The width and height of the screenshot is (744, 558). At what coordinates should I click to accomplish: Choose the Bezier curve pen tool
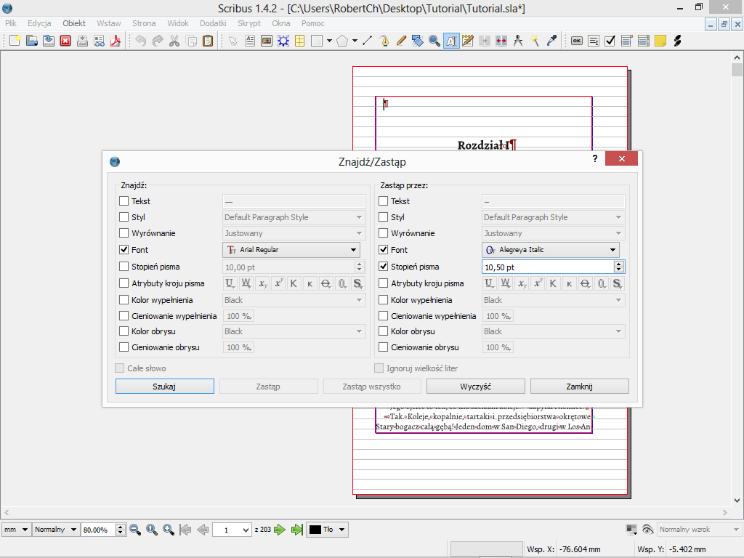[x=384, y=41]
